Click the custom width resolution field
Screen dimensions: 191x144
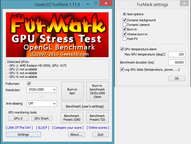(x=33, y=97)
